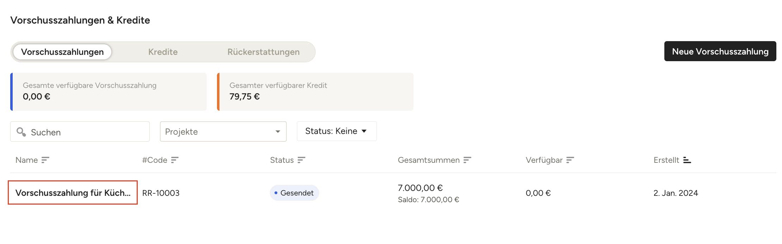
Task: Create a Neue Vorschusszahlung
Action: [720, 51]
